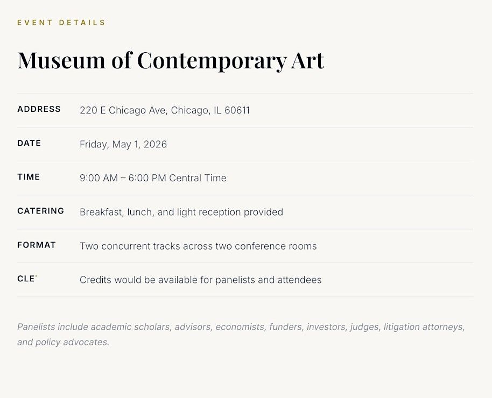Click the 'and policy advocates' footnote ending

tap(63, 342)
